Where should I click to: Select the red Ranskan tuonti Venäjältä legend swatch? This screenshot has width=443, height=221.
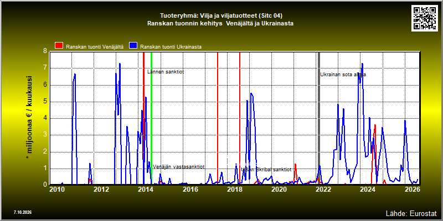pos(59,46)
